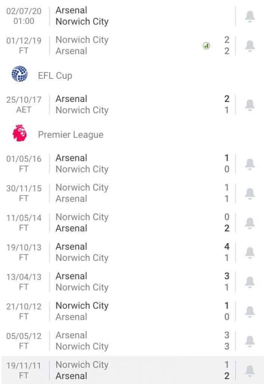Click the bell icon for the upcoming 02/07/20 match
264x384 pixels.
(x=249, y=15)
